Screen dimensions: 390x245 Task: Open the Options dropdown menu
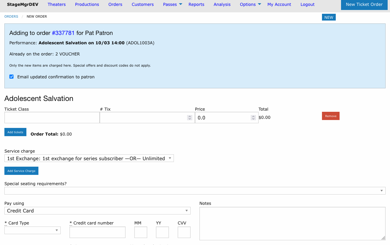[x=250, y=4]
